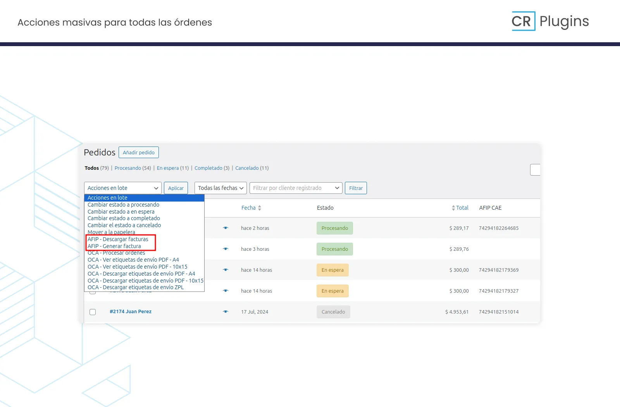Choose 'AFIP - Generar factura' bulk action
Screen dimensions: 620x407
(114, 246)
